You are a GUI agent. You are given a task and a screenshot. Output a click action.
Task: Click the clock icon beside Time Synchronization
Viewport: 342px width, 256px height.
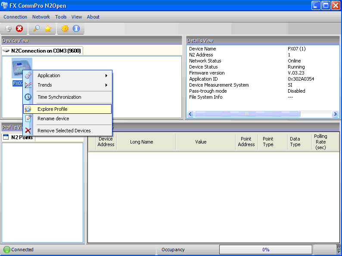tap(28, 97)
